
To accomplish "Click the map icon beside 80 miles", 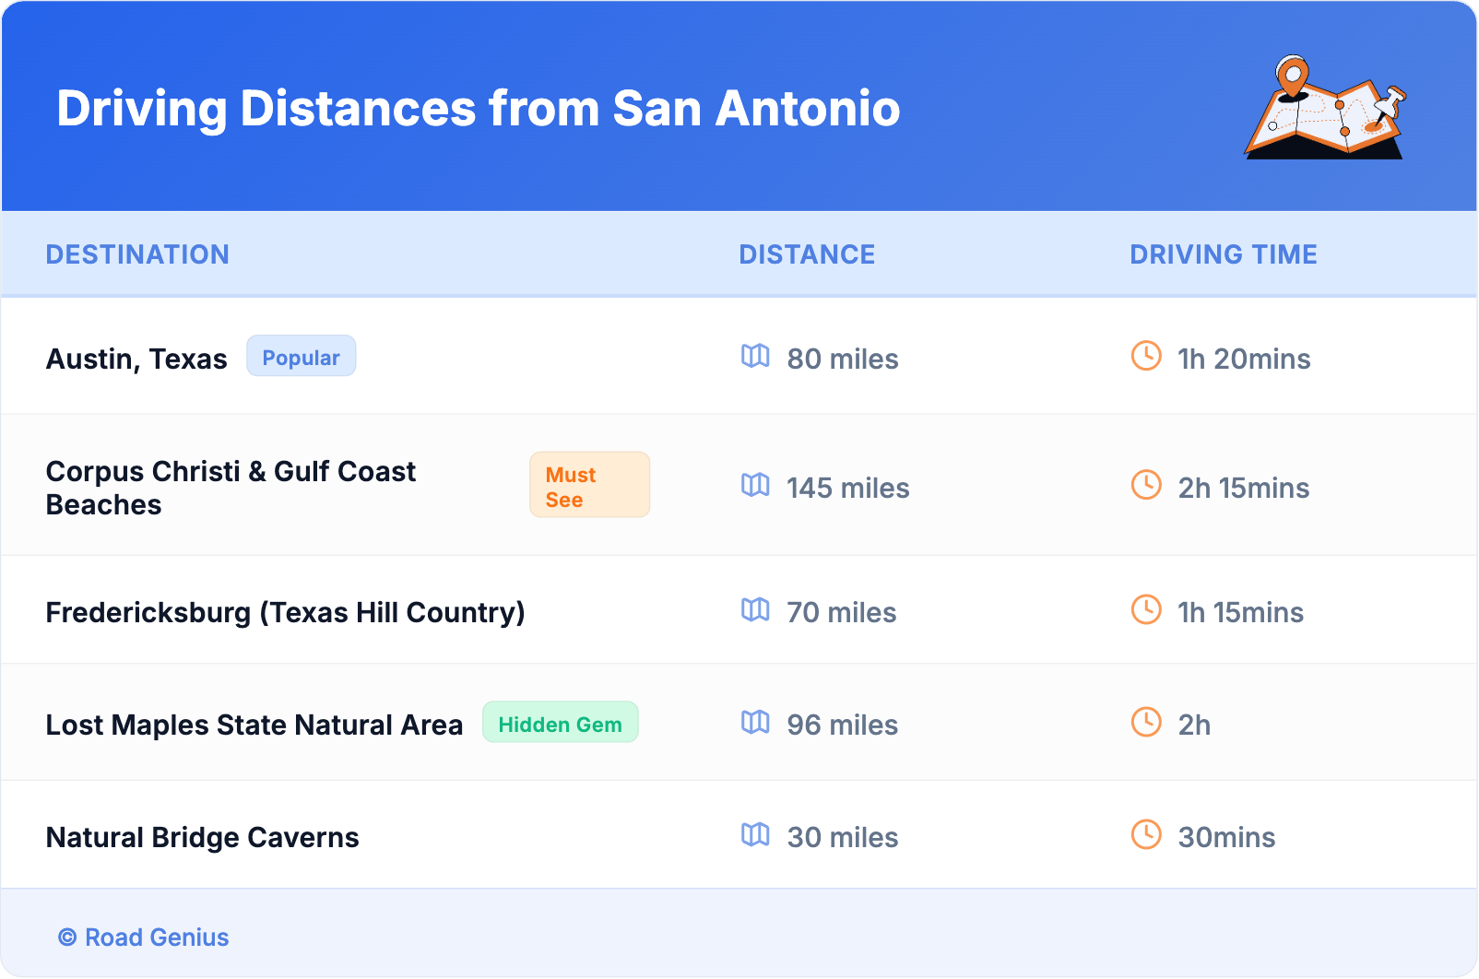I will click(x=755, y=356).
